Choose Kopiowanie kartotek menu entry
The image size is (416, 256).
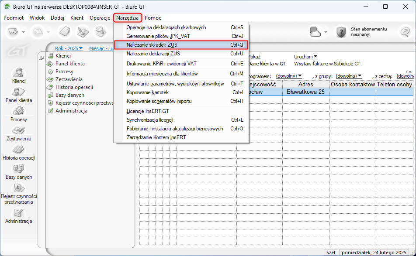(x=181, y=92)
